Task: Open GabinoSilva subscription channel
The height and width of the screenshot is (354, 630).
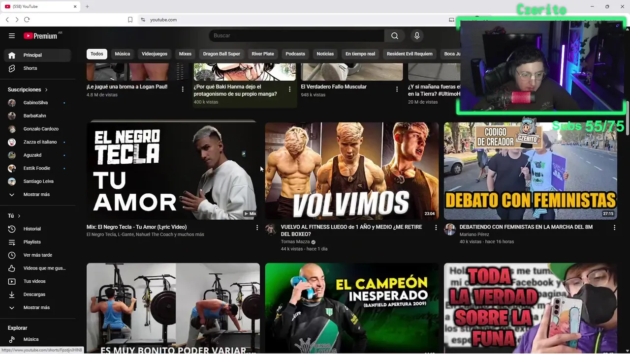Action: pyautogui.click(x=37, y=103)
